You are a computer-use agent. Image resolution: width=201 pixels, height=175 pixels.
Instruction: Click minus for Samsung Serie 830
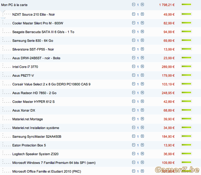133,40
